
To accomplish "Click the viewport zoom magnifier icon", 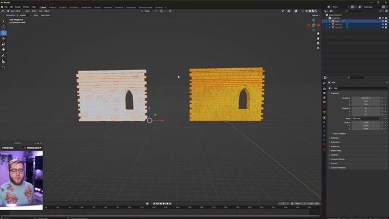I will pyautogui.click(x=318, y=34).
